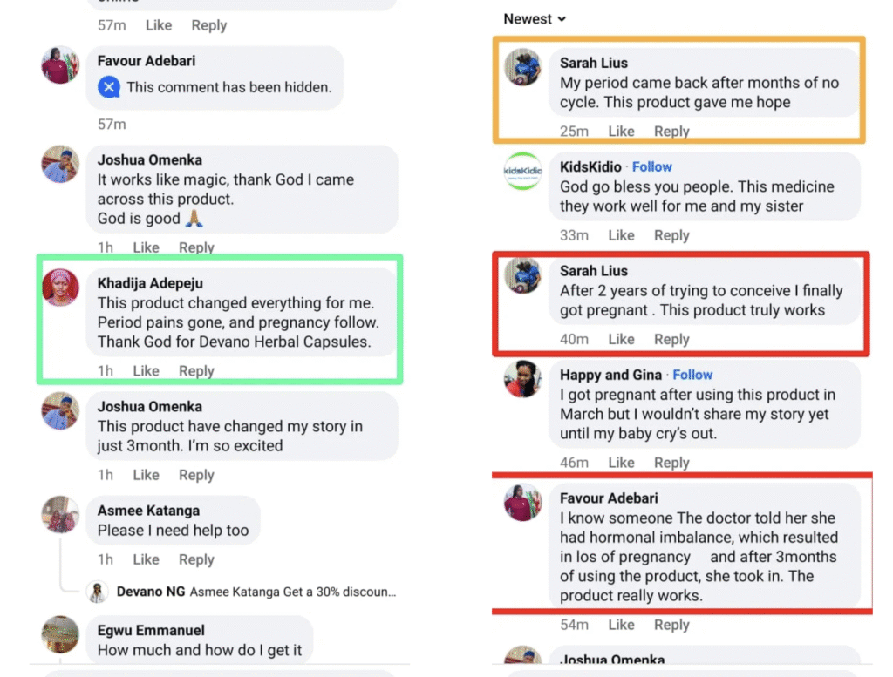Open Favour Adebari's avatar beside hormonal imbalance comment

523,503
